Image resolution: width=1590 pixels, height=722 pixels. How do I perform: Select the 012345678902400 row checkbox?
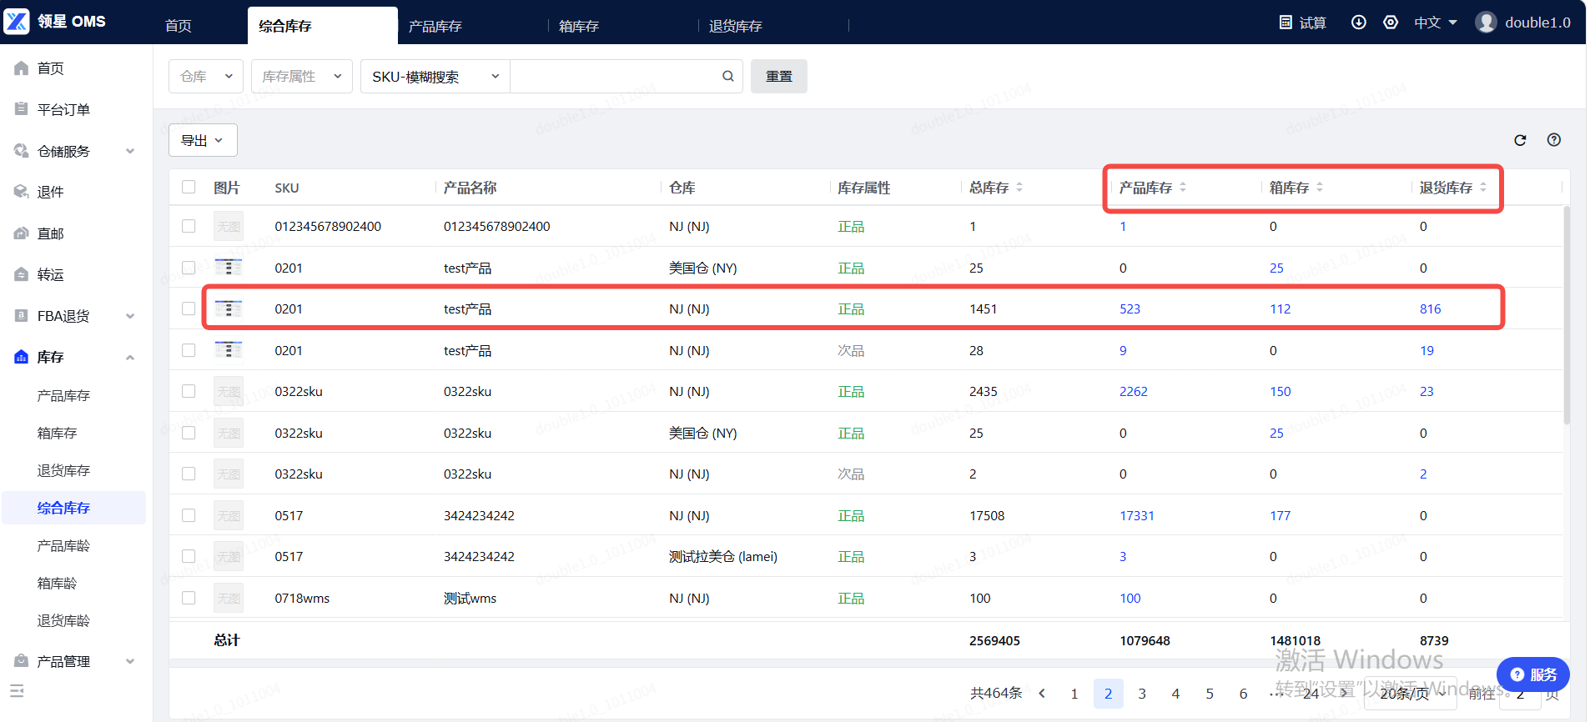coord(189,226)
